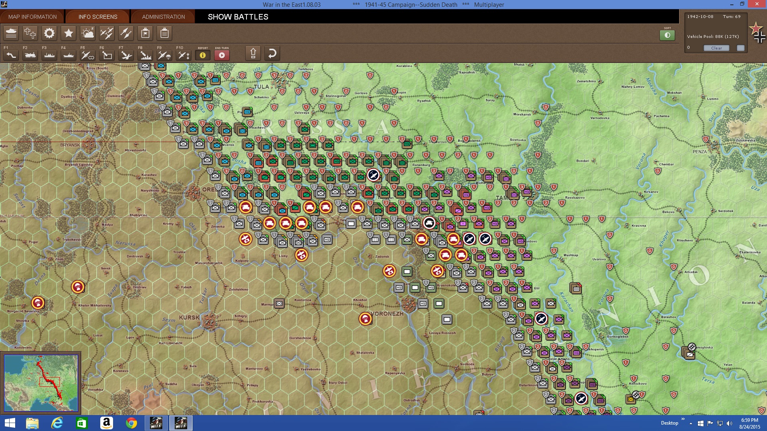Screen dimensions: 767x431
Task: Click the curved undo arrow button
Action: pos(272,53)
